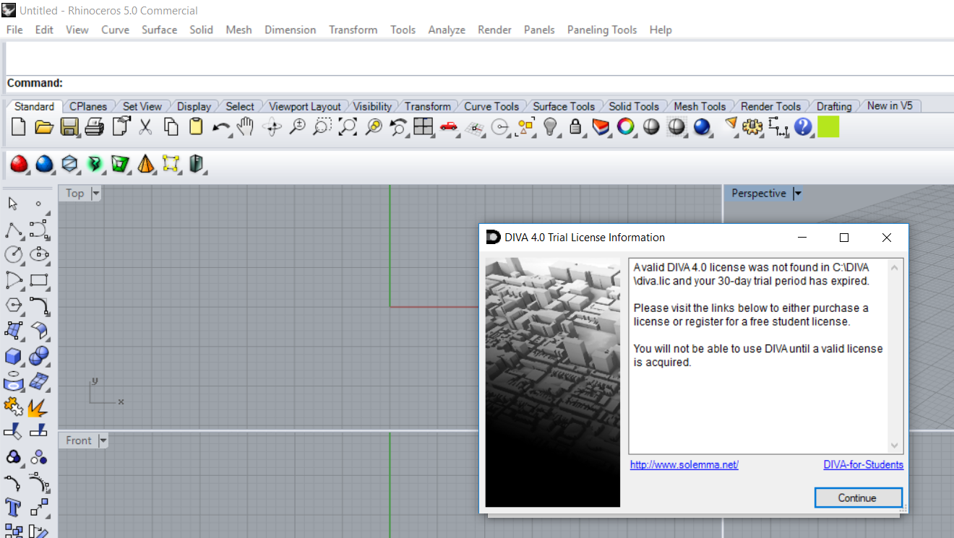The width and height of the screenshot is (954, 538).
Task: Switch to the Curve Tools tab
Action: click(491, 106)
